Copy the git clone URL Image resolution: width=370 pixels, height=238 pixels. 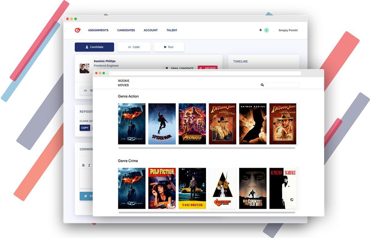(x=84, y=128)
